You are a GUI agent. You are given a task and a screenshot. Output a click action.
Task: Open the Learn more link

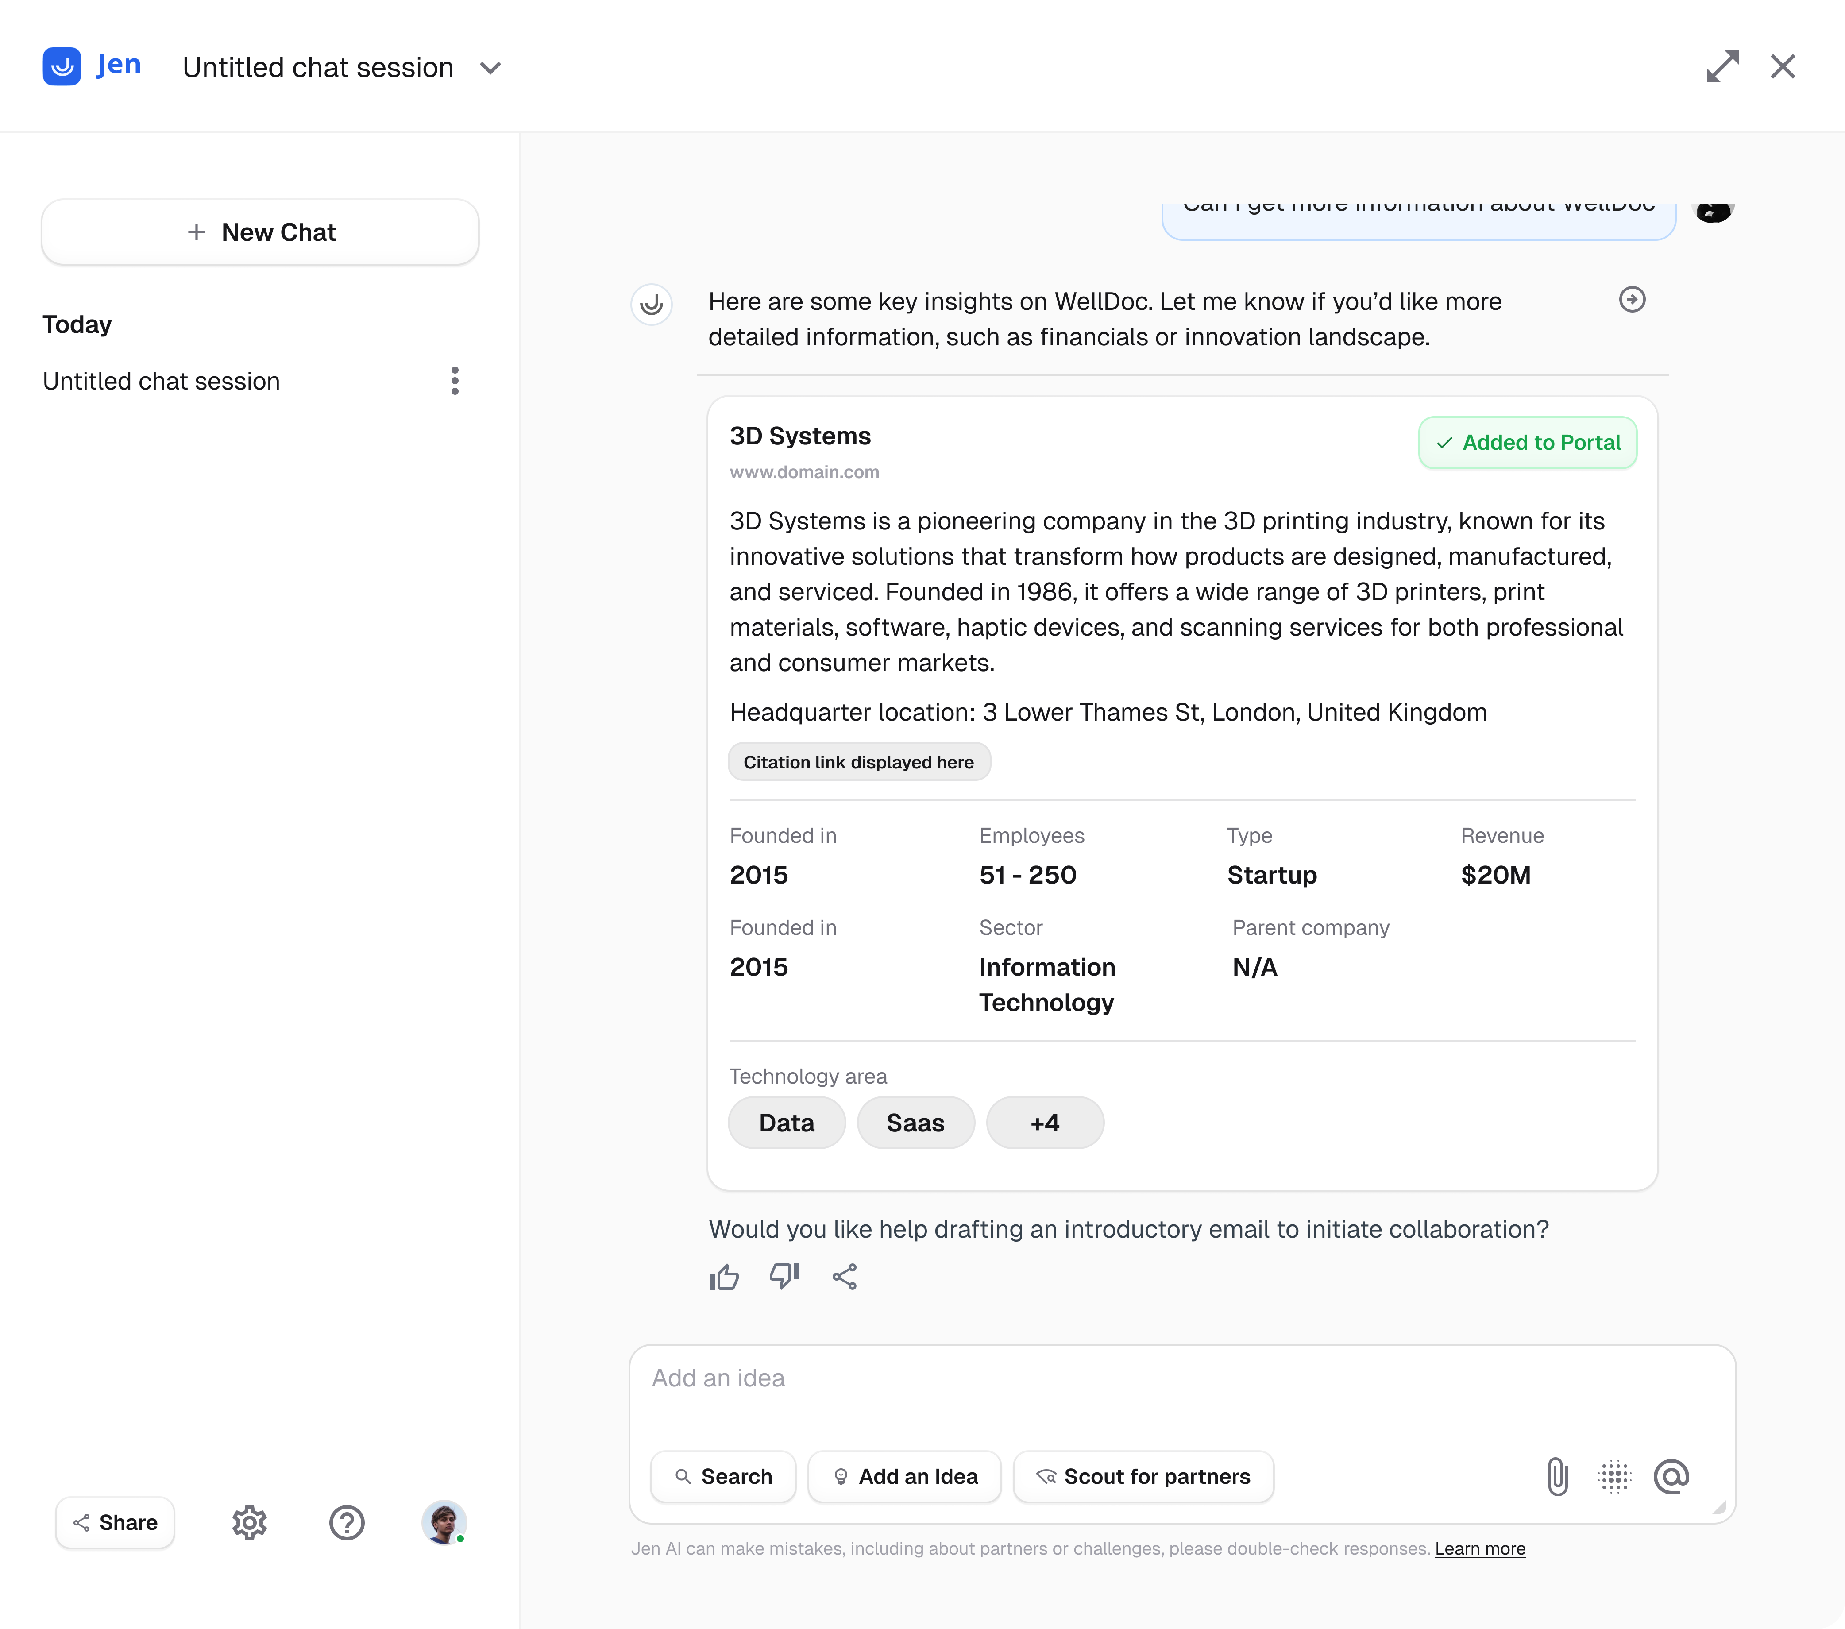click(x=1479, y=1549)
